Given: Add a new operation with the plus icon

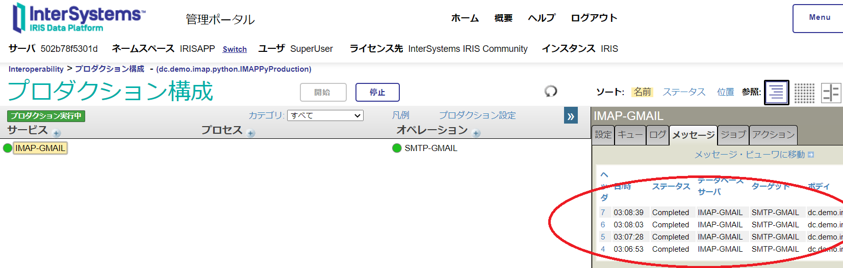Looking at the screenshot, I should (x=476, y=133).
